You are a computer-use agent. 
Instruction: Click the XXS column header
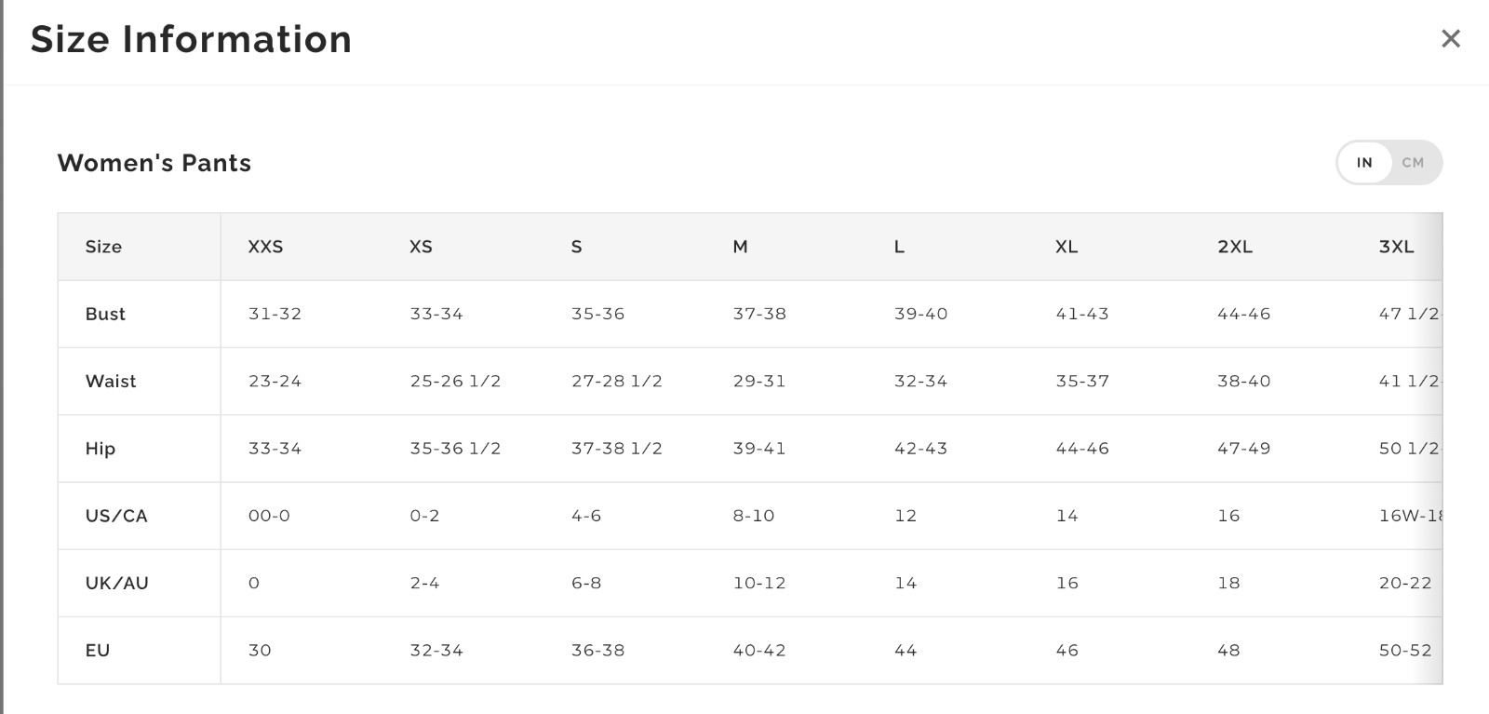[265, 247]
